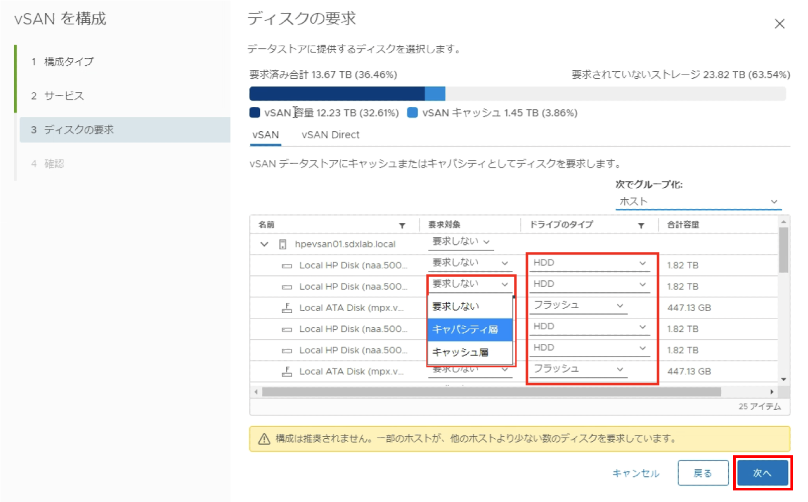Click the first 1.82 TB capacity value
808x502 pixels.
pyautogui.click(x=683, y=266)
